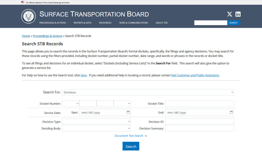
Task: Click the header site SEARCH button
Action: (x=233, y=23)
